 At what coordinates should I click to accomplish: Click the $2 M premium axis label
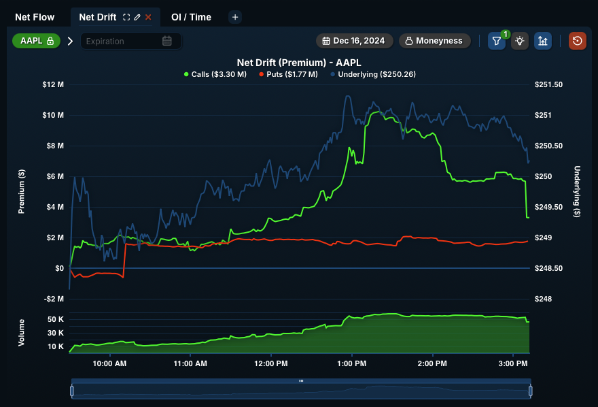(x=55, y=238)
